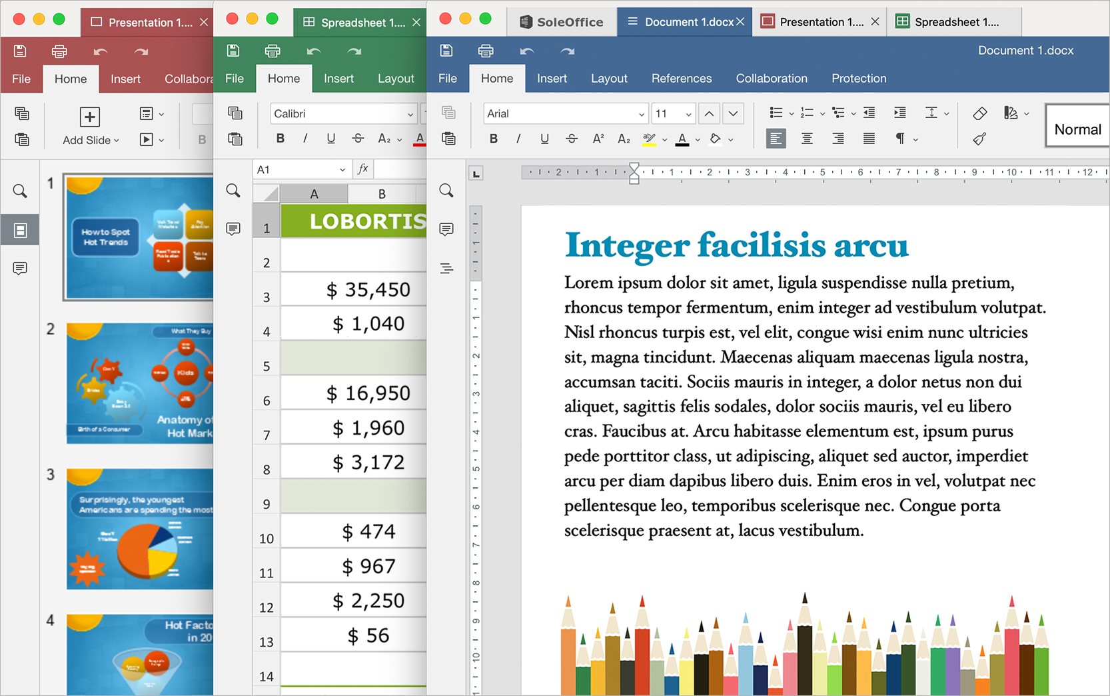
Task: Switch to the Collaboration tab in the document
Action: tap(772, 79)
